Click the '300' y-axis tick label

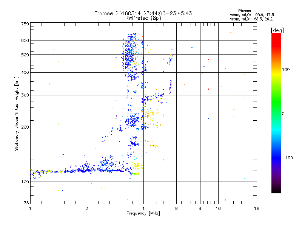point(25,95)
